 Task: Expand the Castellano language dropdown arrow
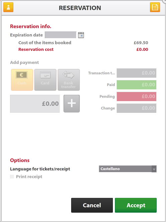pos(154,169)
